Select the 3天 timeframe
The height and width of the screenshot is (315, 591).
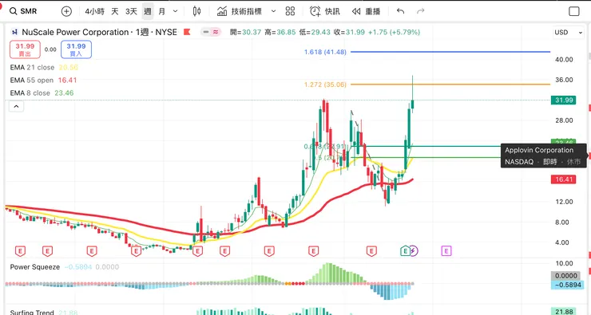131,11
